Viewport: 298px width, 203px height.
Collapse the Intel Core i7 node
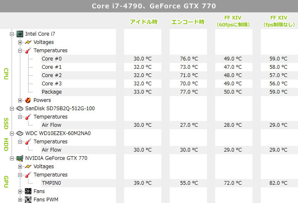click(x=12, y=34)
